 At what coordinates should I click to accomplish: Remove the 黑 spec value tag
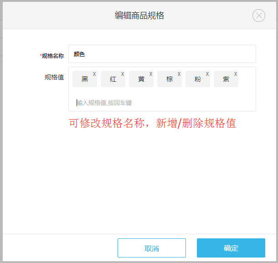coord(94,74)
